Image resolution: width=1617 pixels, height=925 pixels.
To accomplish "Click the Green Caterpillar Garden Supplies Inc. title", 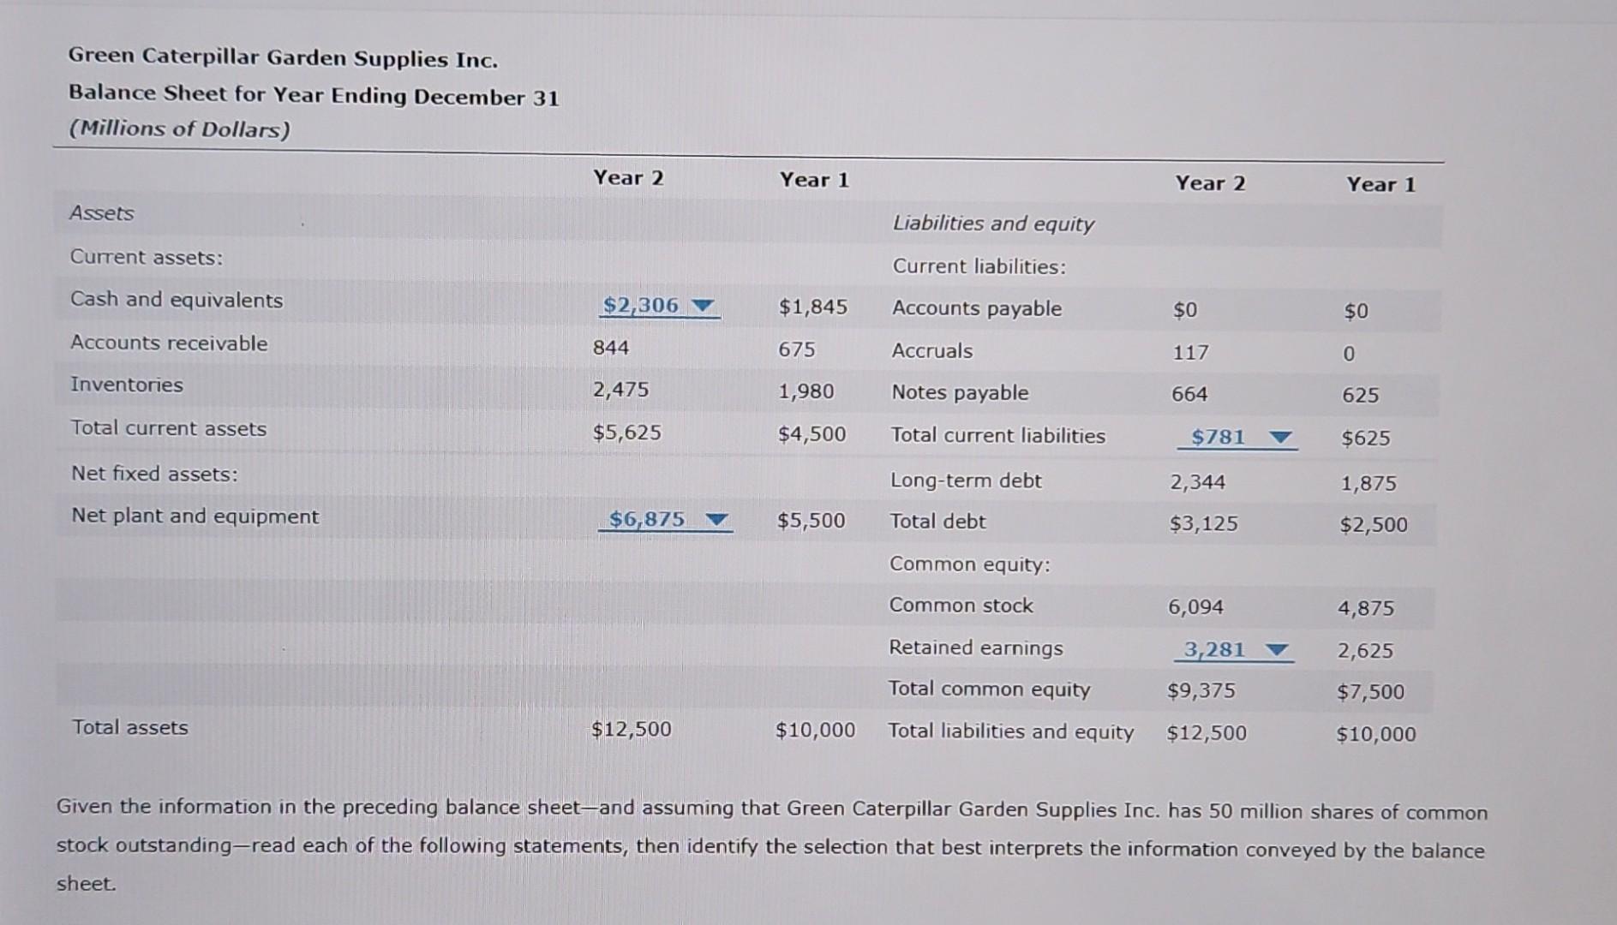I will click(283, 58).
